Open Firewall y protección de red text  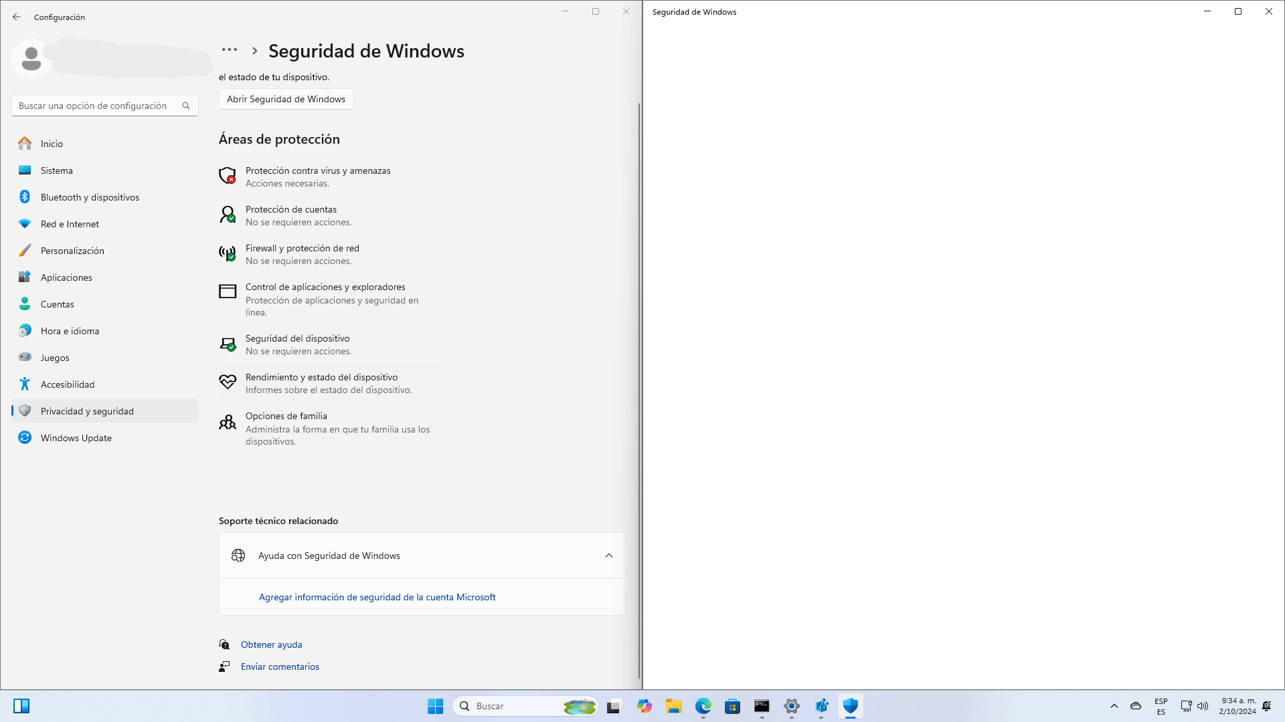pyautogui.click(x=303, y=248)
